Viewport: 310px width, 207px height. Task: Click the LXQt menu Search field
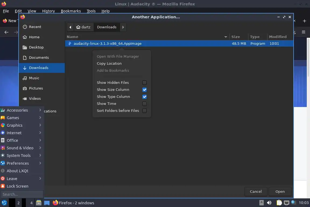[22, 194]
